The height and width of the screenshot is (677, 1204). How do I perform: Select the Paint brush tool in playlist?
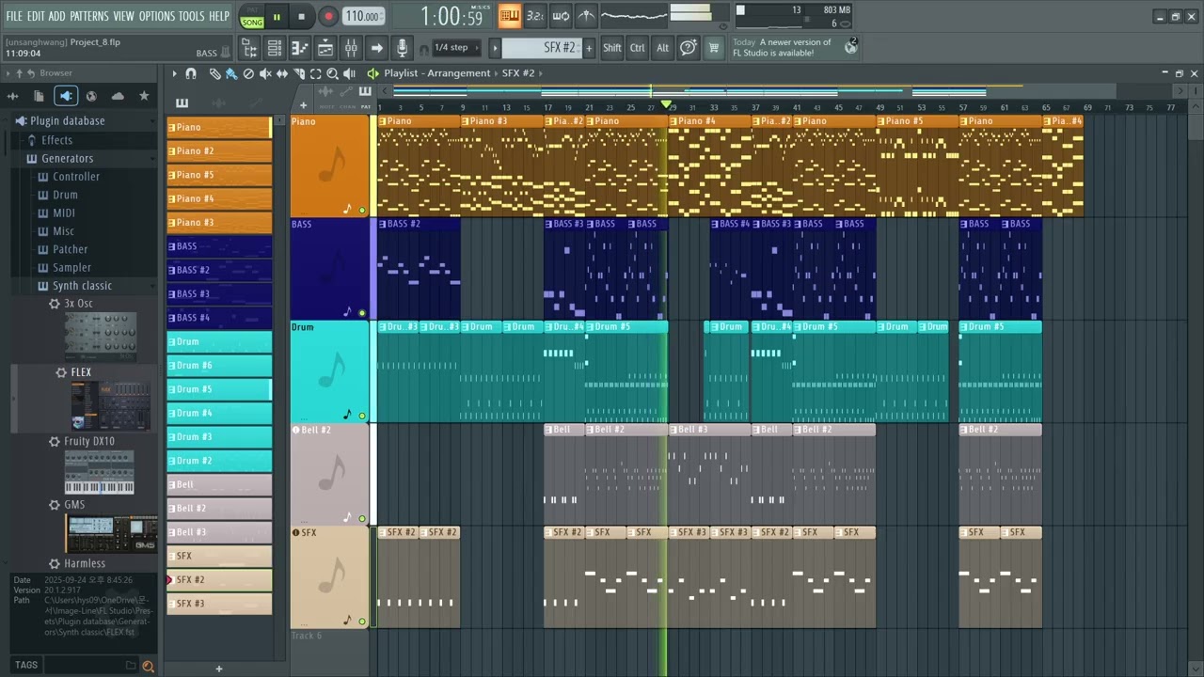(231, 73)
